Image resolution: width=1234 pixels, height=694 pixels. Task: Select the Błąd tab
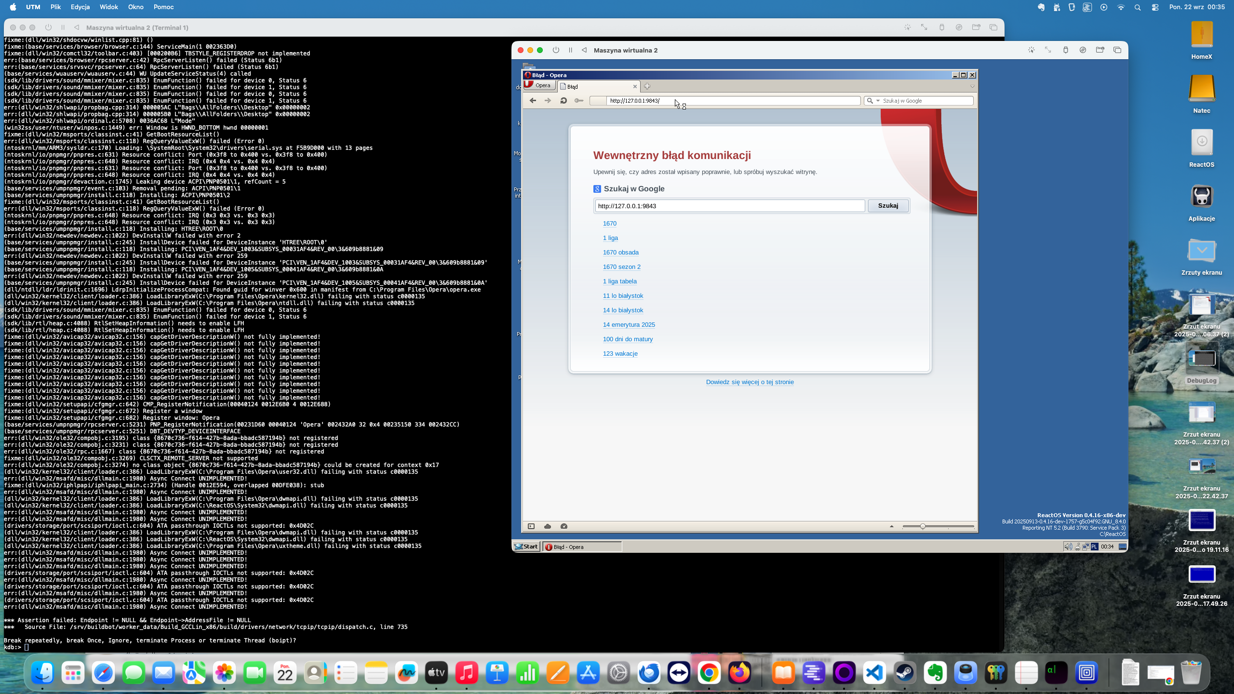coord(596,87)
